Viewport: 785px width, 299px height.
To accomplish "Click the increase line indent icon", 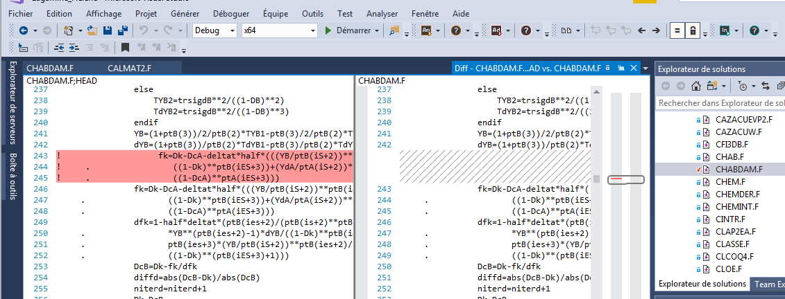I will 74,48.
